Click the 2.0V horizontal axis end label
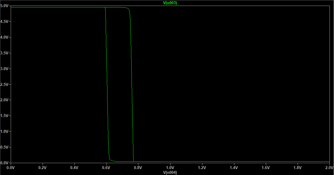The width and height of the screenshot is (334, 175). pyautogui.click(x=329, y=168)
